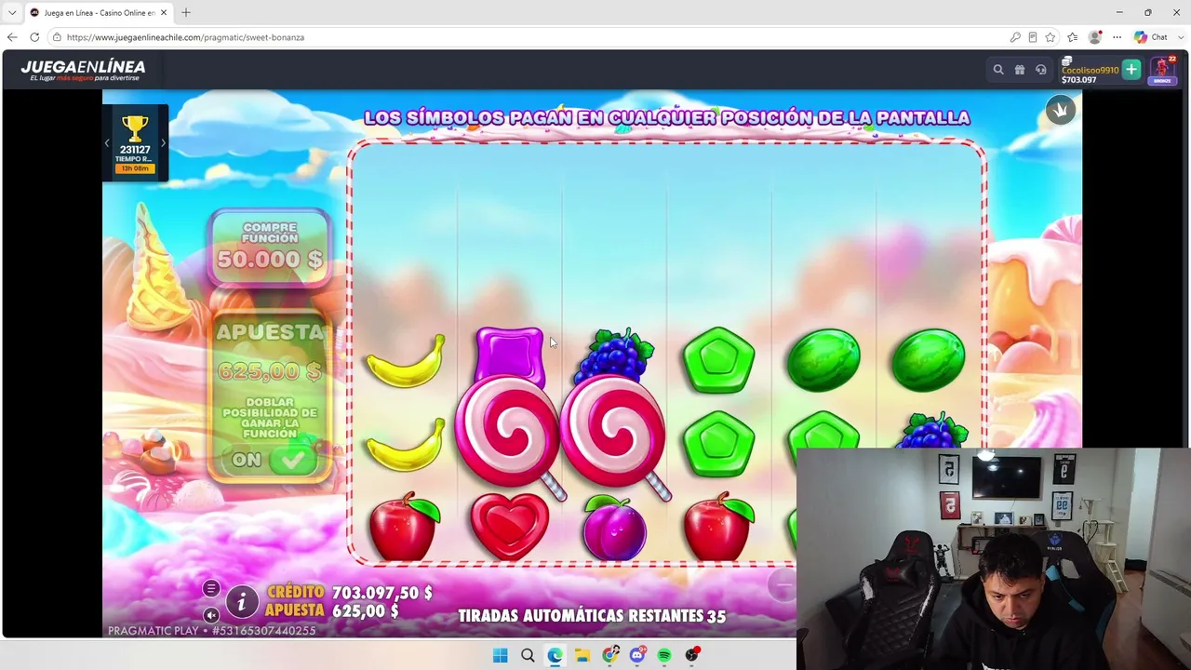Open the favorites list icon
This screenshot has width=1191, height=670.
[1073, 37]
